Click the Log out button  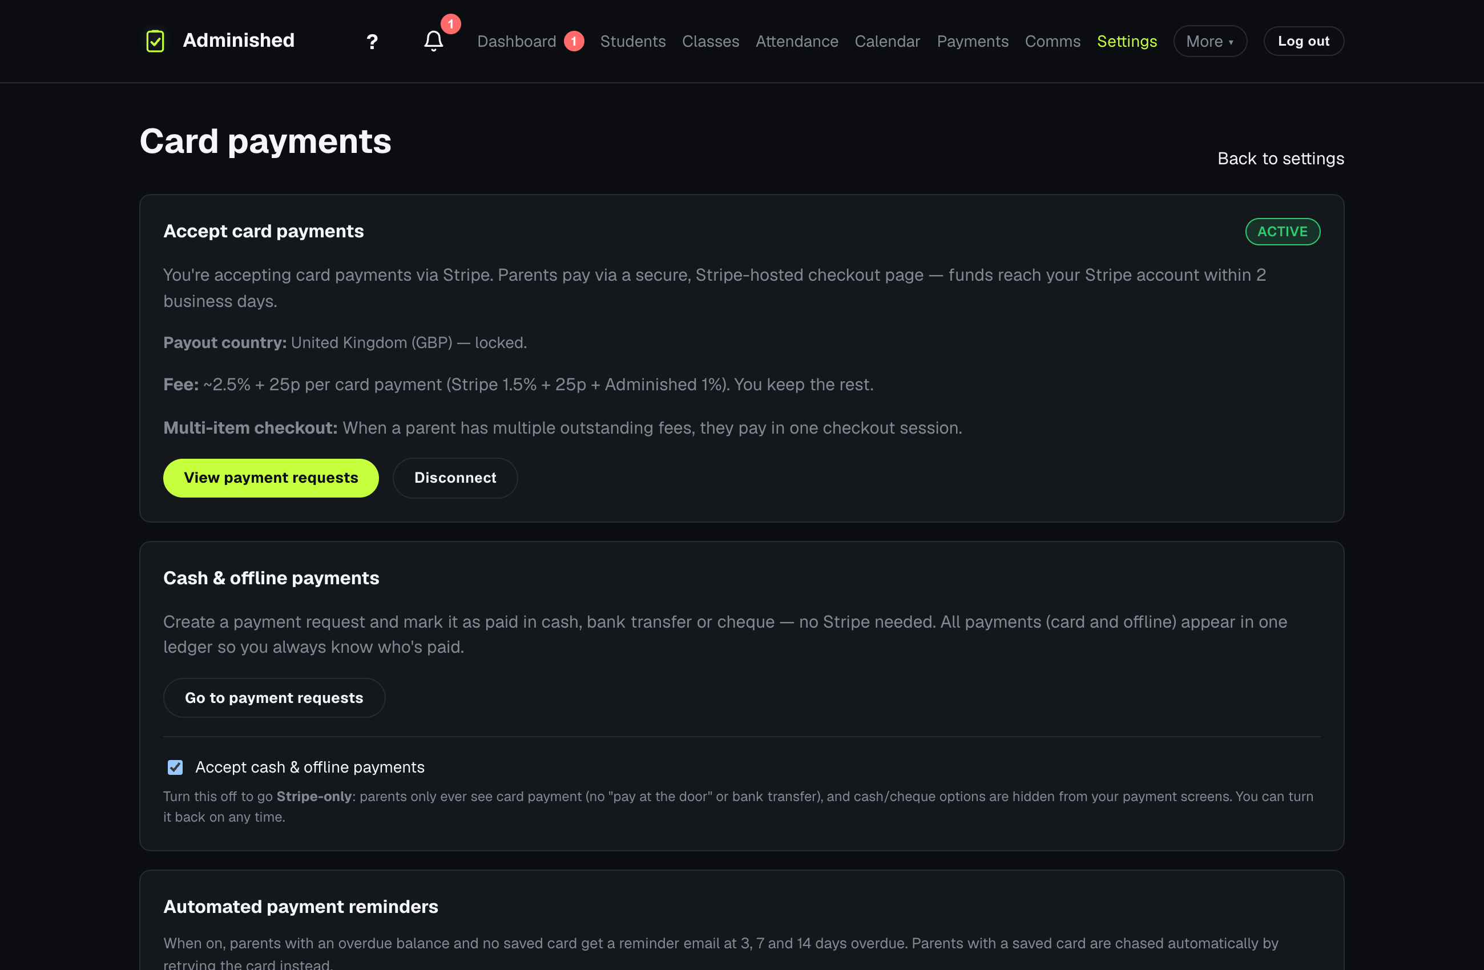(x=1303, y=41)
